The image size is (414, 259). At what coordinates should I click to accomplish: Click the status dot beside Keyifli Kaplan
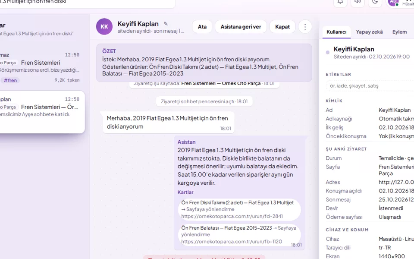point(328,52)
